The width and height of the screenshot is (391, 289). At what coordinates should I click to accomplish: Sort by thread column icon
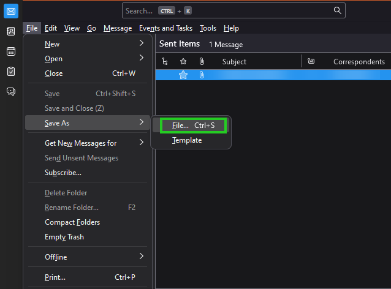165,61
